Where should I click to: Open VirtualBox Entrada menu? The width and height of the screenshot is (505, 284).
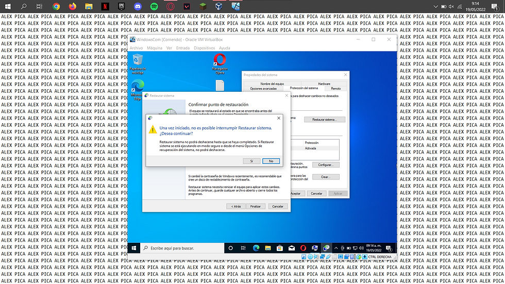pyautogui.click(x=182, y=48)
